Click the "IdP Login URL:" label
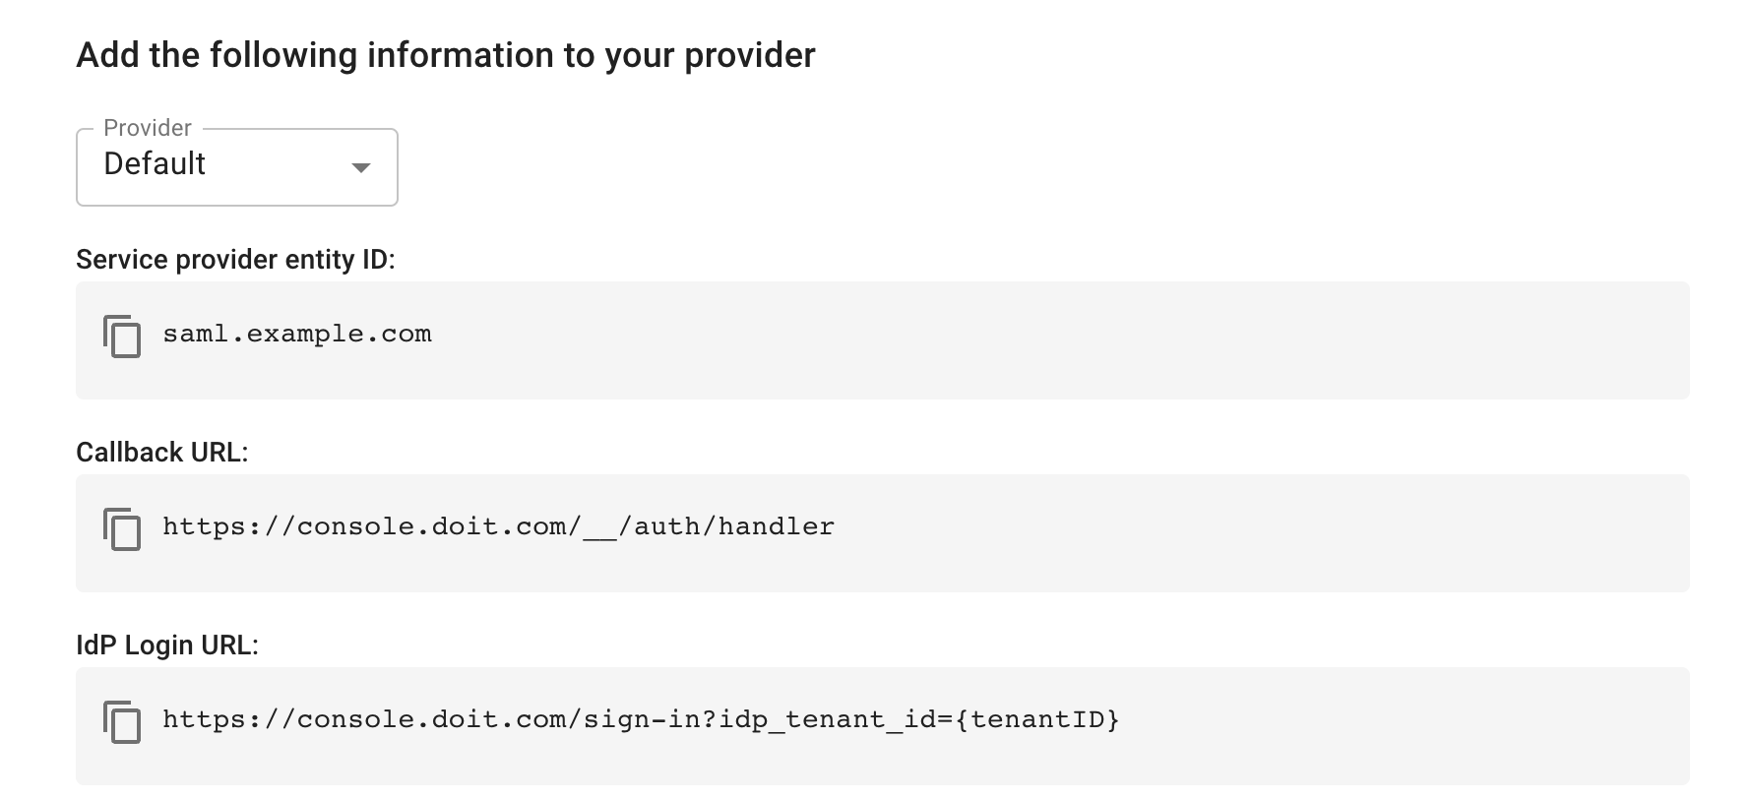Viewport: 1750px width, 799px height. [167, 645]
